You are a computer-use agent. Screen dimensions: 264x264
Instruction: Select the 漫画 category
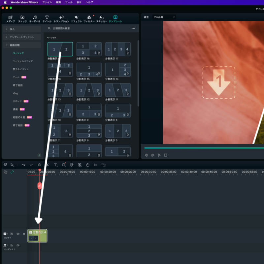coord(15,110)
